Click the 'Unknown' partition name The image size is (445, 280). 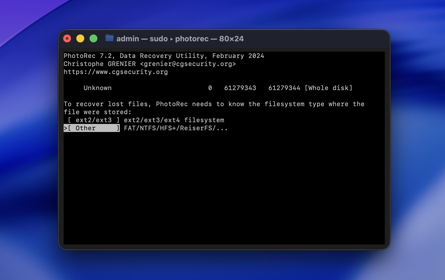coord(97,88)
